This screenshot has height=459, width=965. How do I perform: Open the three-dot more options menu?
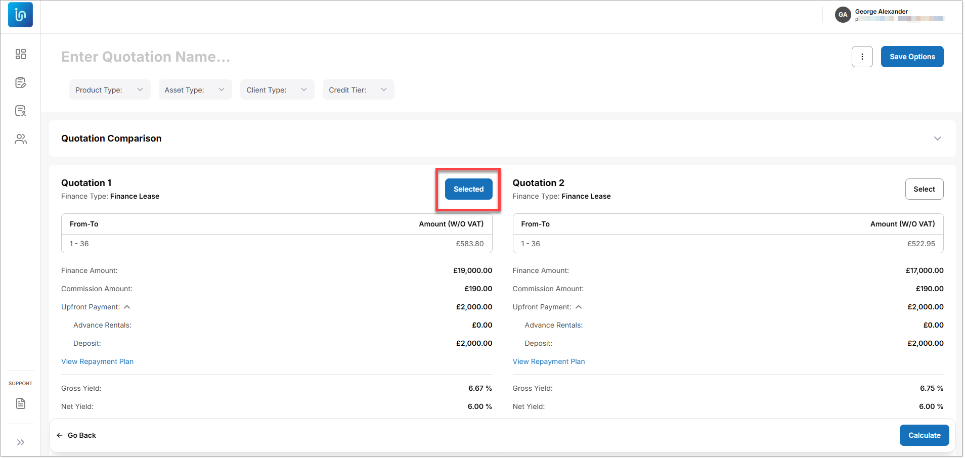tap(862, 57)
